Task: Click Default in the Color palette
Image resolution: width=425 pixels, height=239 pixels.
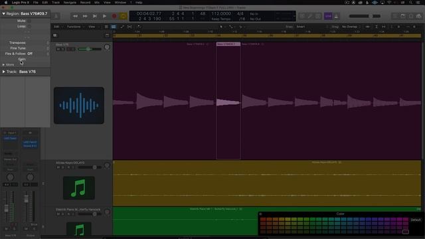Action: point(416,220)
